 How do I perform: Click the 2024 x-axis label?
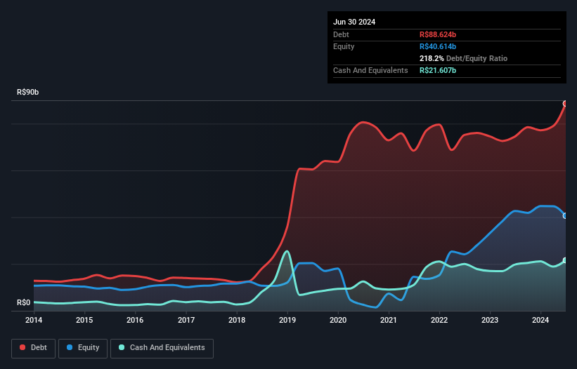(x=540, y=320)
